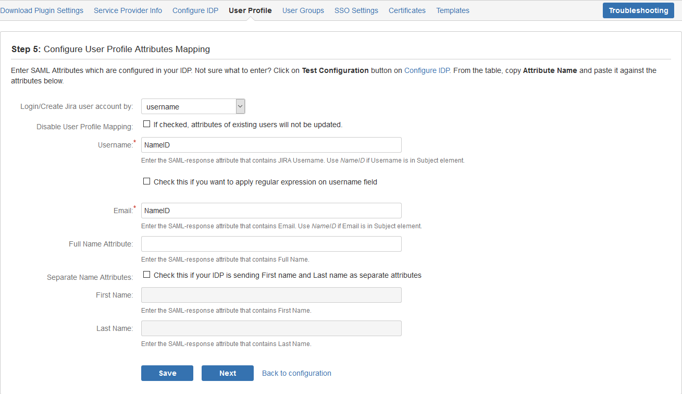Click the Step 5 heading text
This screenshot has width=682, height=394.
(110, 49)
